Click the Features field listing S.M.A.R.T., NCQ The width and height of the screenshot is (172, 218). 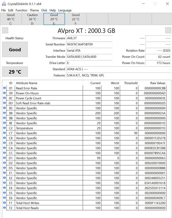point(119,75)
